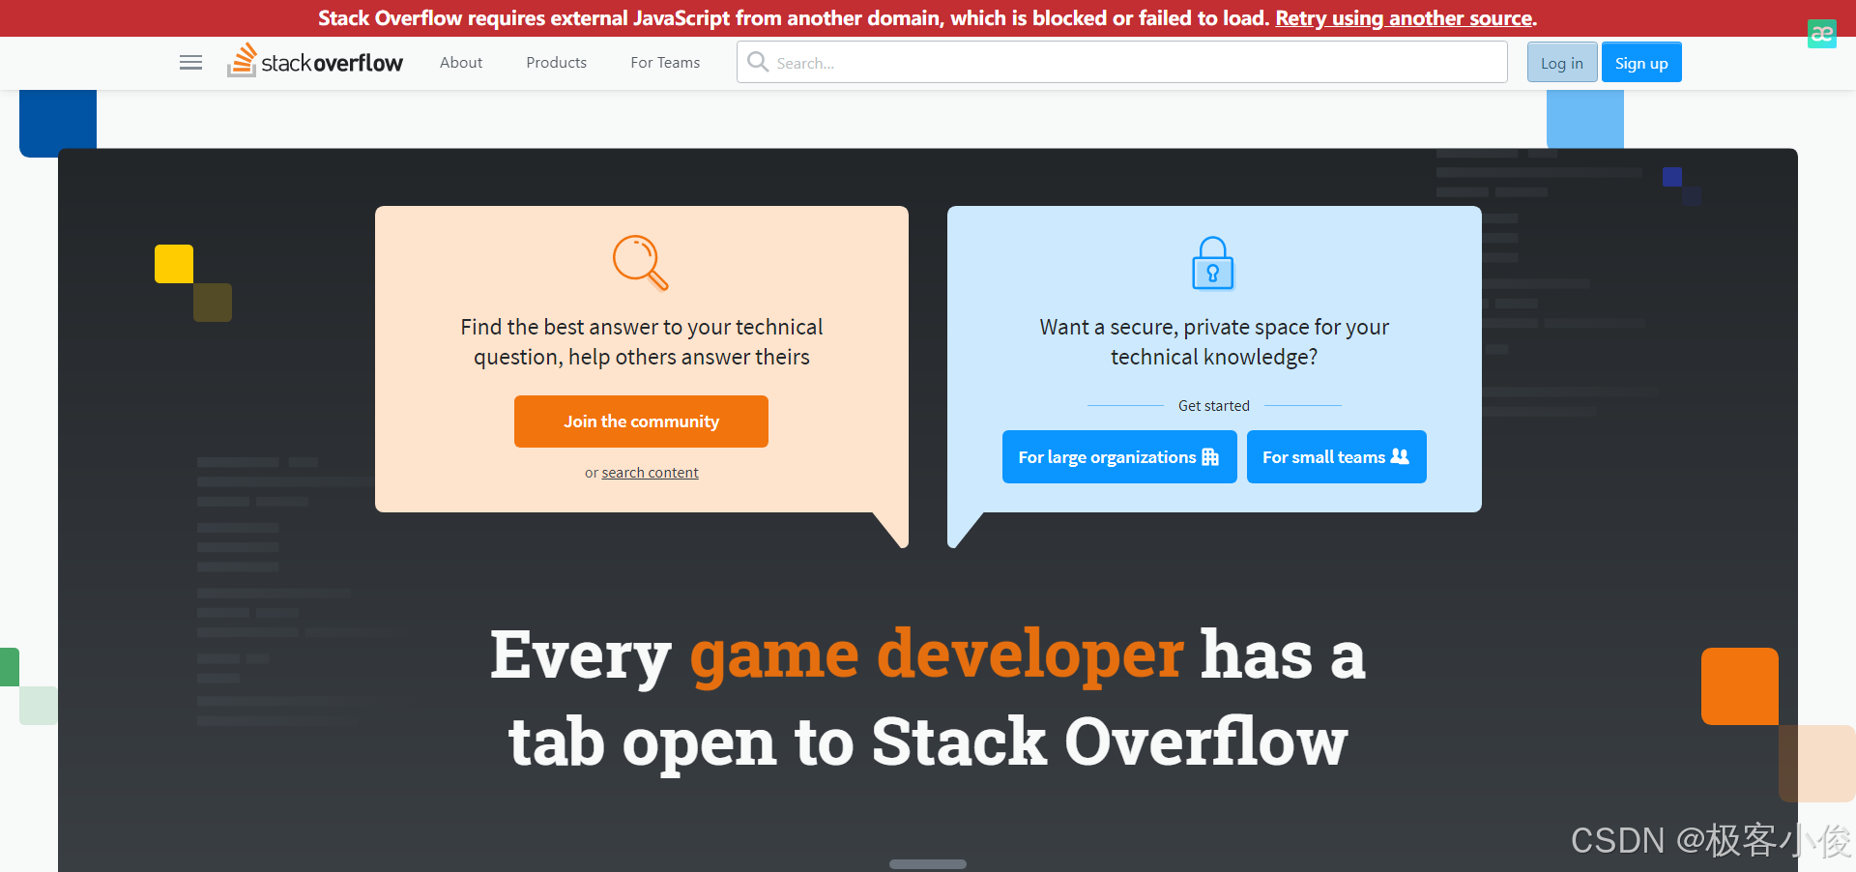This screenshot has height=872, width=1856.
Task: Click the Sign up button
Action: click(x=1641, y=63)
